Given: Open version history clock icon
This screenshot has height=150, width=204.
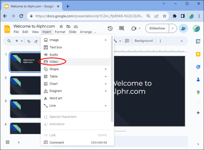Looking at the screenshot, I should click(x=110, y=28).
